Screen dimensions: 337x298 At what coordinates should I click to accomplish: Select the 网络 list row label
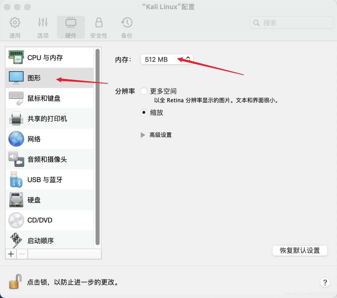(34, 139)
